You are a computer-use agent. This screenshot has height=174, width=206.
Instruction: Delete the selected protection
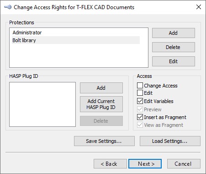[x=174, y=47]
